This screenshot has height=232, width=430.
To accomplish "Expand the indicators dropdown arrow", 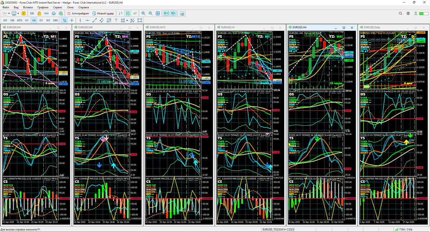I will pos(18,13).
